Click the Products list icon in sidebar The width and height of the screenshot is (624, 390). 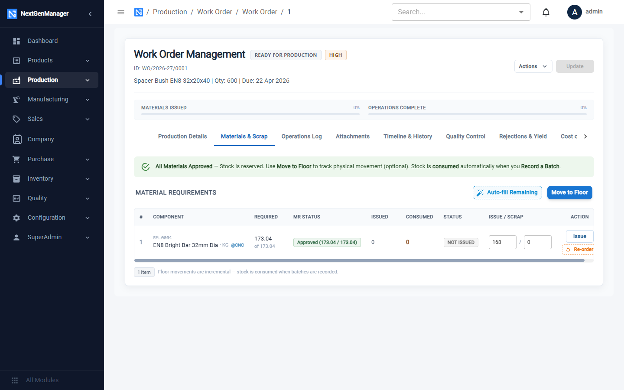(x=16, y=60)
